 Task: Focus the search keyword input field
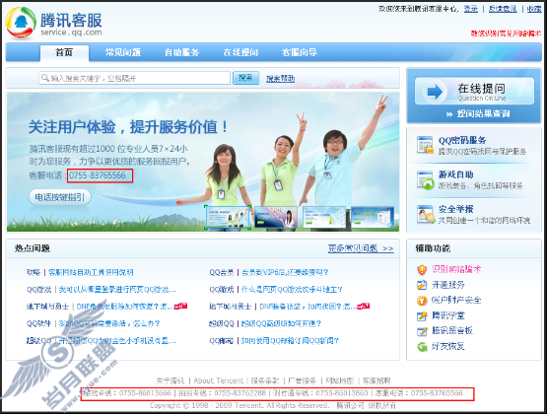point(135,78)
